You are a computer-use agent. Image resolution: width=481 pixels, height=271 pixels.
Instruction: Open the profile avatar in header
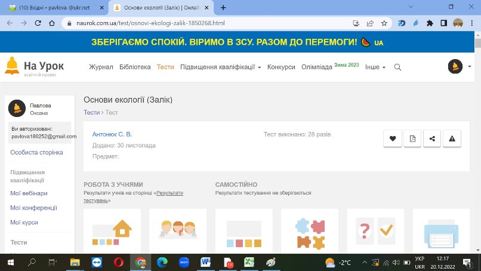tap(455, 66)
